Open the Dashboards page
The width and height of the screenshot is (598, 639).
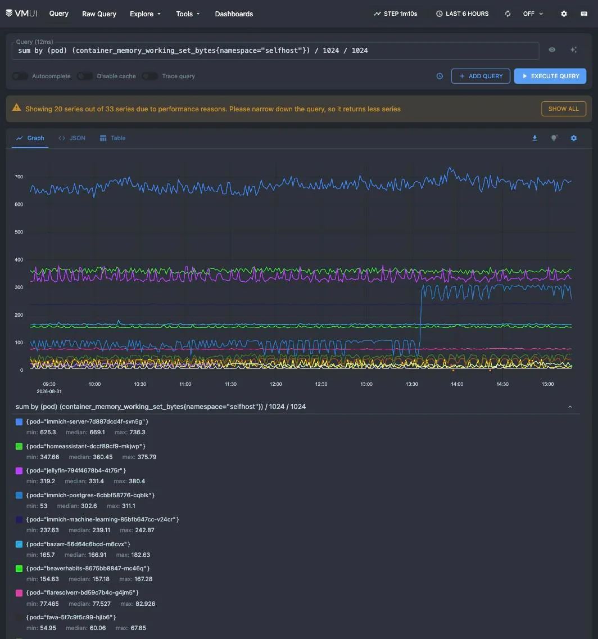pos(234,14)
